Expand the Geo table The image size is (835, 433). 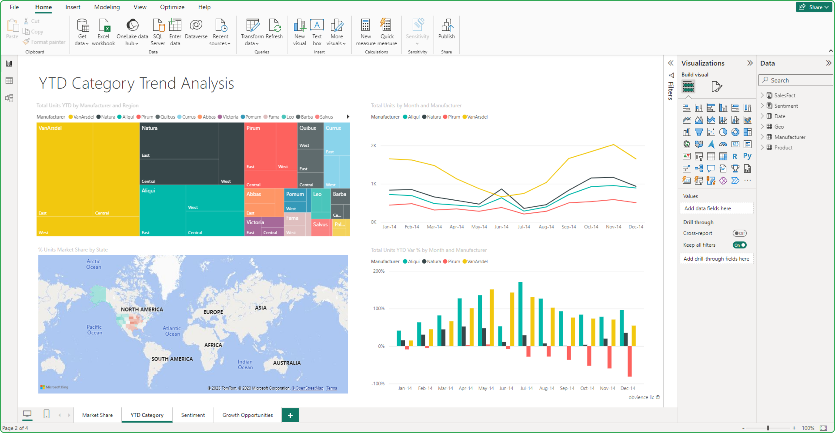click(x=762, y=126)
